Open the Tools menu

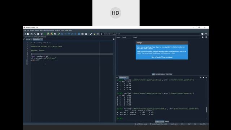(62, 30)
